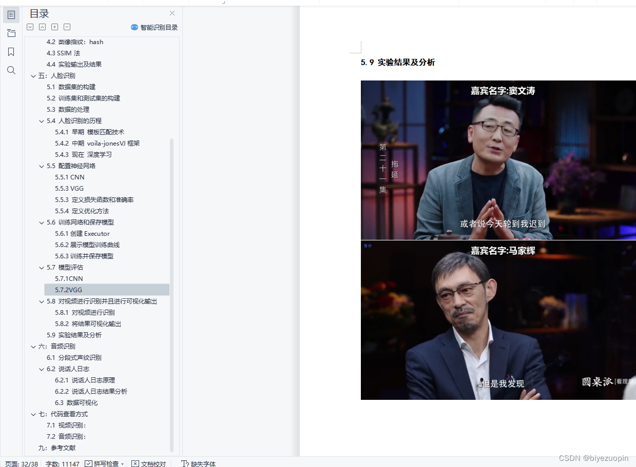Expand all headings with the plus icon
Viewport: 636px width, 467px height.
click(55, 27)
